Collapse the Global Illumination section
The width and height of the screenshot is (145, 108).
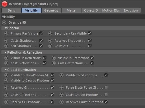point(5,70)
